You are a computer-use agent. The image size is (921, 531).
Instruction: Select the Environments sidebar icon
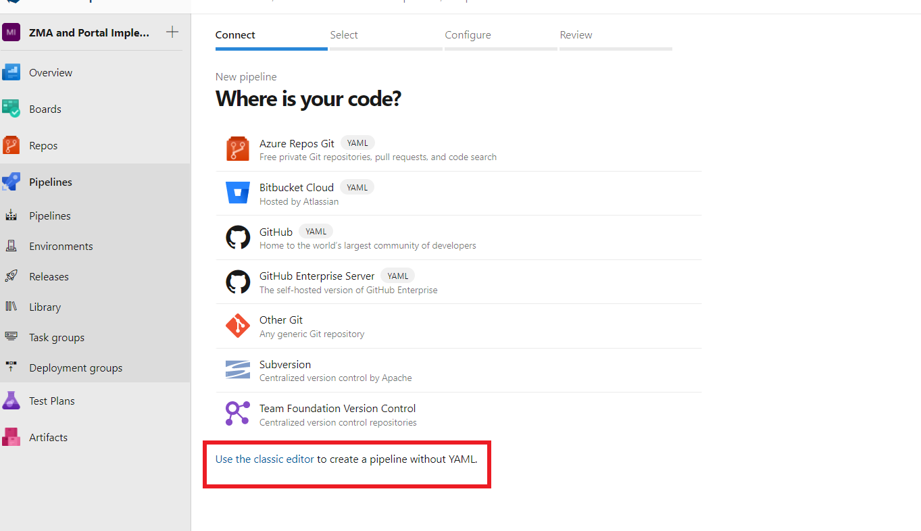click(x=11, y=246)
